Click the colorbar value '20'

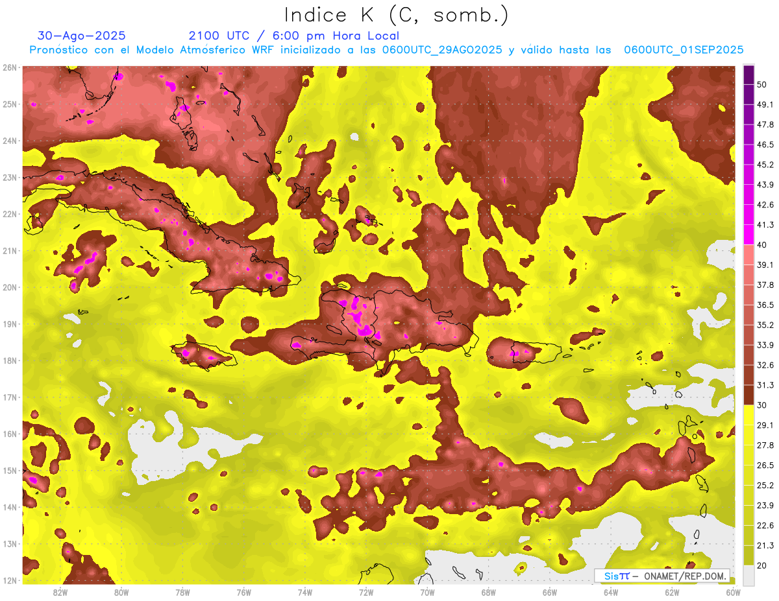[761, 565]
